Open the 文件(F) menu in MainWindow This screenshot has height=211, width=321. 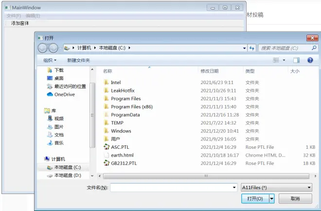tap(14, 16)
